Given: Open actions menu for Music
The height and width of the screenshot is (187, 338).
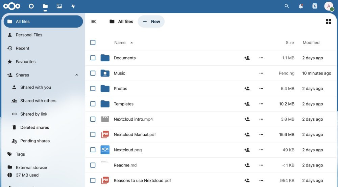Looking at the screenshot, I should point(261,73).
